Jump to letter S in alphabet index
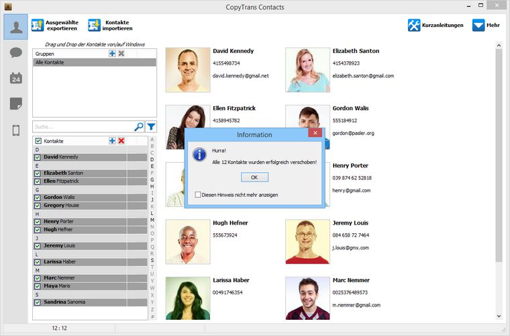 (152, 261)
